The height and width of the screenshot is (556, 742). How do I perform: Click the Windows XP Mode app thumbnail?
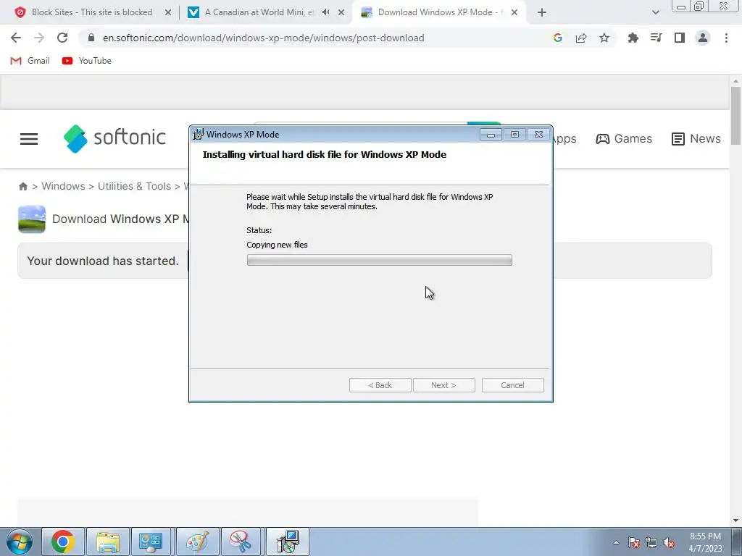(32, 219)
